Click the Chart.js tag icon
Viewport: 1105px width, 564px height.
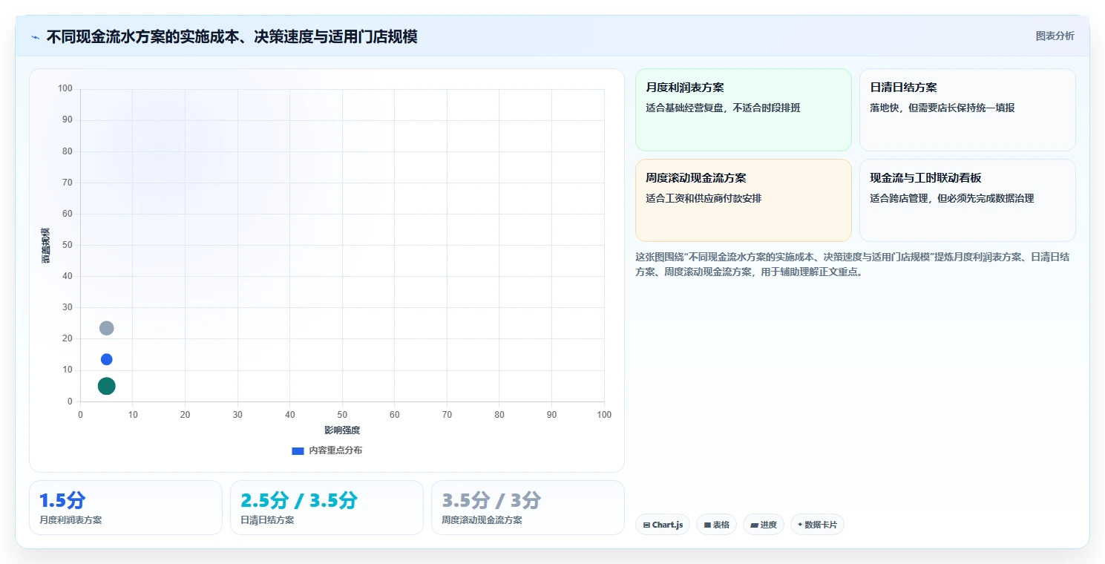tap(646, 525)
